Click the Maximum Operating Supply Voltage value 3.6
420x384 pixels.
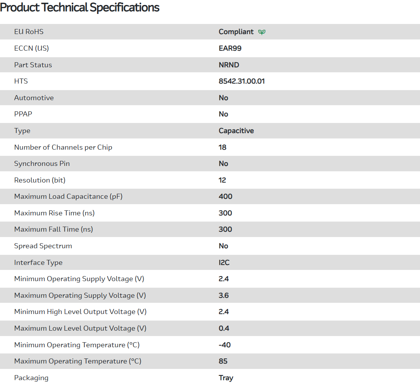click(223, 295)
